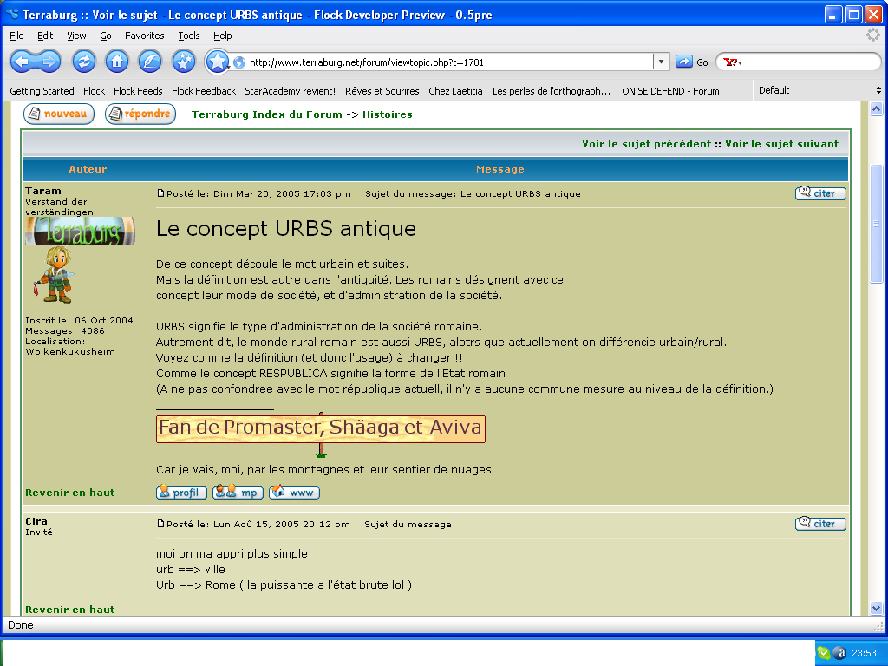The height and width of the screenshot is (666, 888).
Task: Click the round tray icon beside clock
Action: (x=840, y=653)
